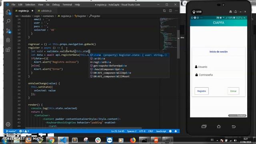Image resolution: width=256 pixels, height=144 pixels.
Task: Select 'registerData' suggestion in autocomplete
Action: coord(129,62)
